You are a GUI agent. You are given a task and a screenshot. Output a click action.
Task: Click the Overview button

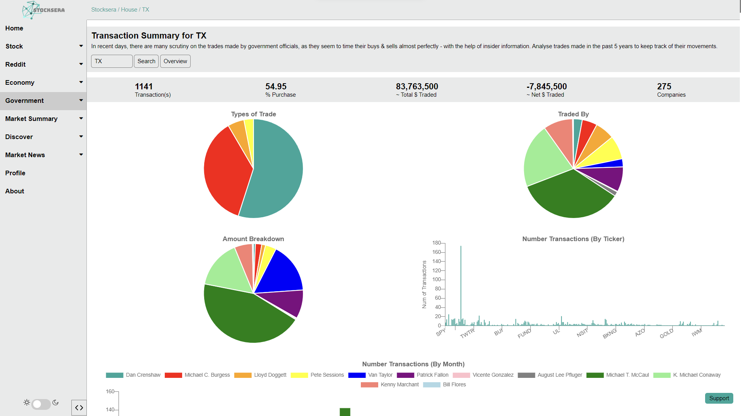tap(175, 61)
